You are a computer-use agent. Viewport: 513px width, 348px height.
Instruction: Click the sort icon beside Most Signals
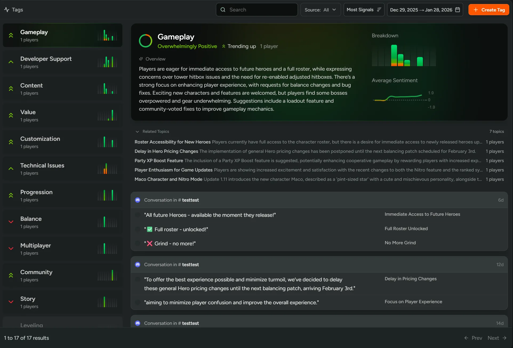(x=379, y=10)
